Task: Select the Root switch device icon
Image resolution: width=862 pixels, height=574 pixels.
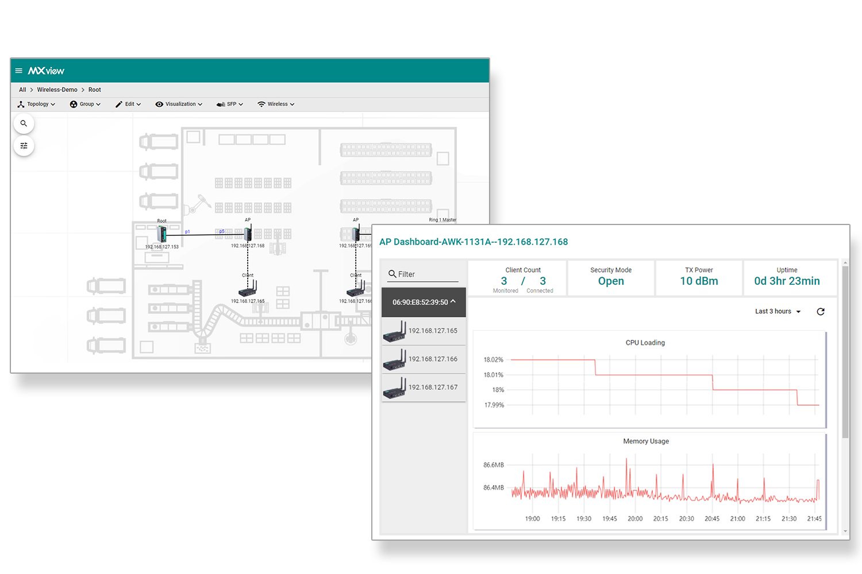Action: (x=162, y=234)
